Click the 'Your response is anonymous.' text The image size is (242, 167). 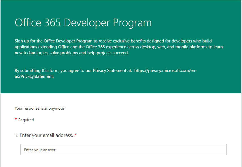click(x=40, y=108)
